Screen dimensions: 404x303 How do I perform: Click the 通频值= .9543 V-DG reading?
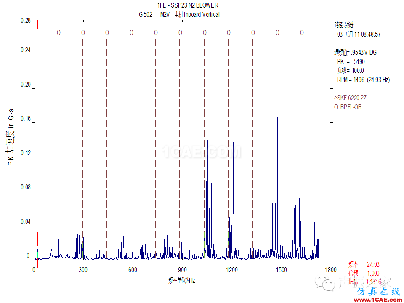(x=356, y=53)
